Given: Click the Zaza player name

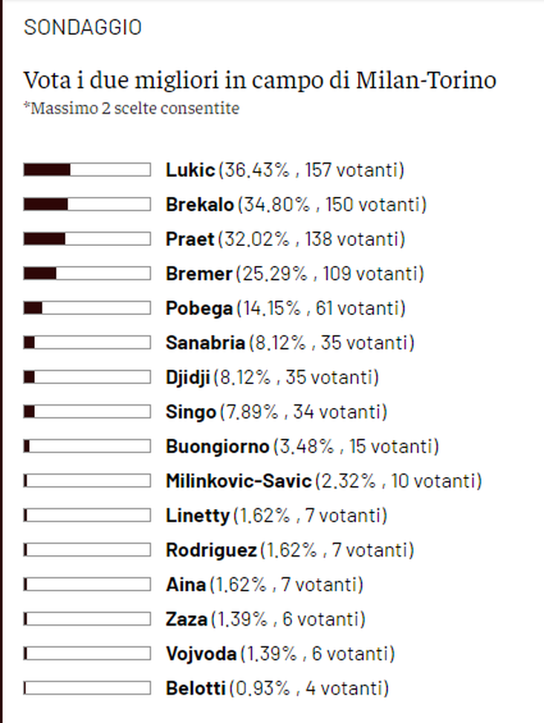Looking at the screenshot, I should [x=187, y=619].
